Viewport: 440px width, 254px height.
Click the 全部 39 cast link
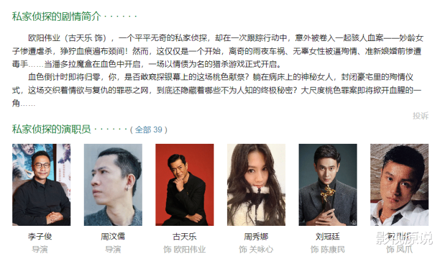149,130
